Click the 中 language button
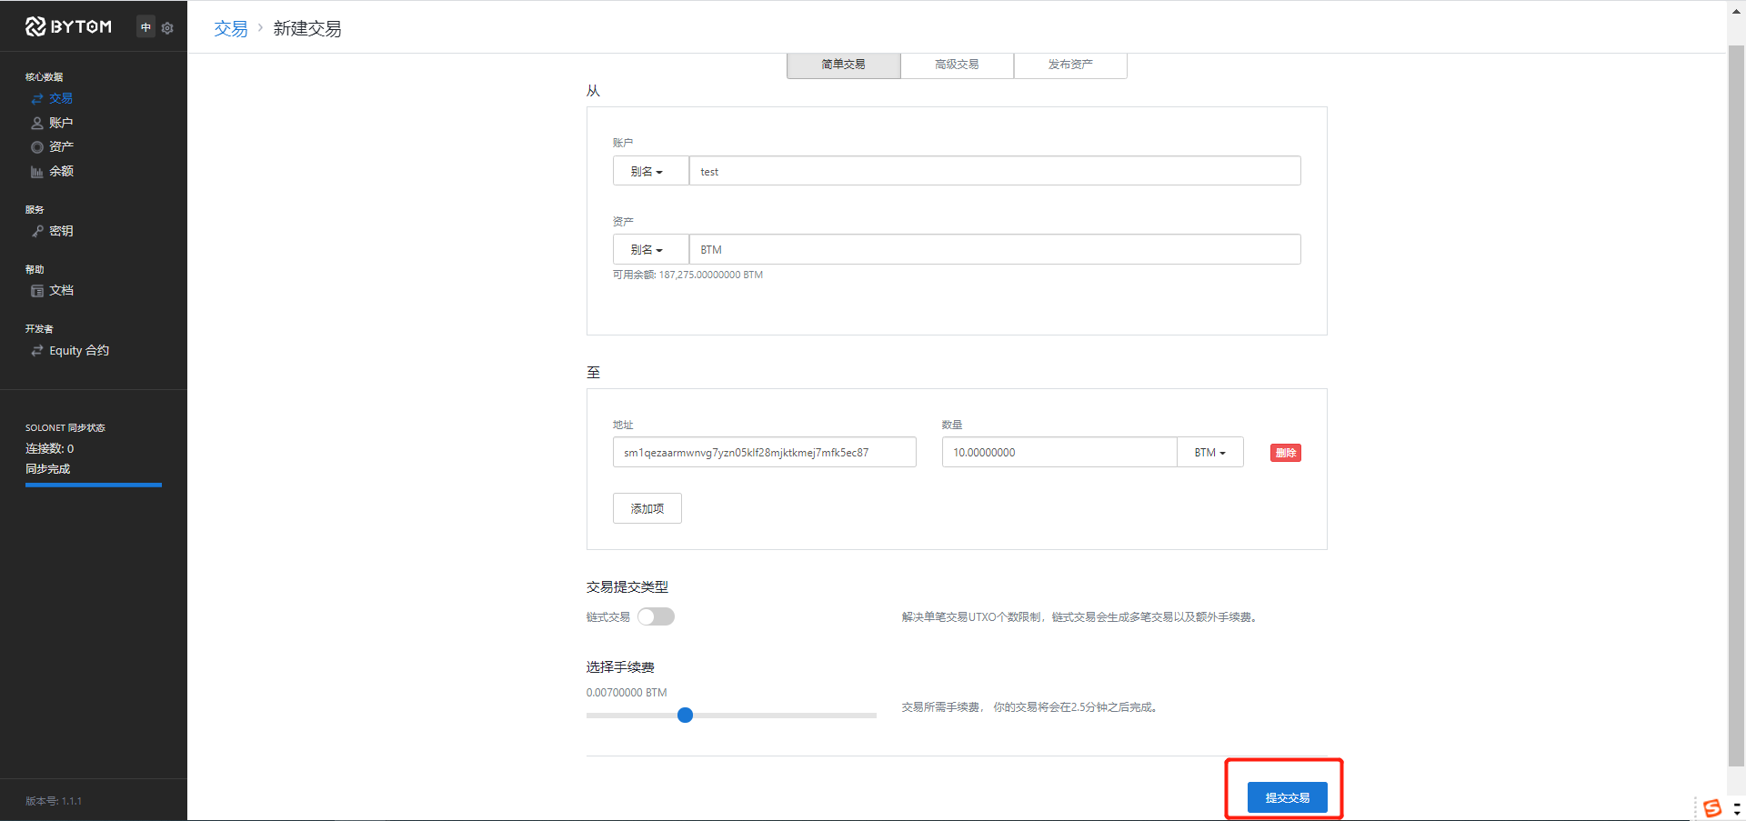Viewport: 1746px width, 821px height. (x=145, y=26)
